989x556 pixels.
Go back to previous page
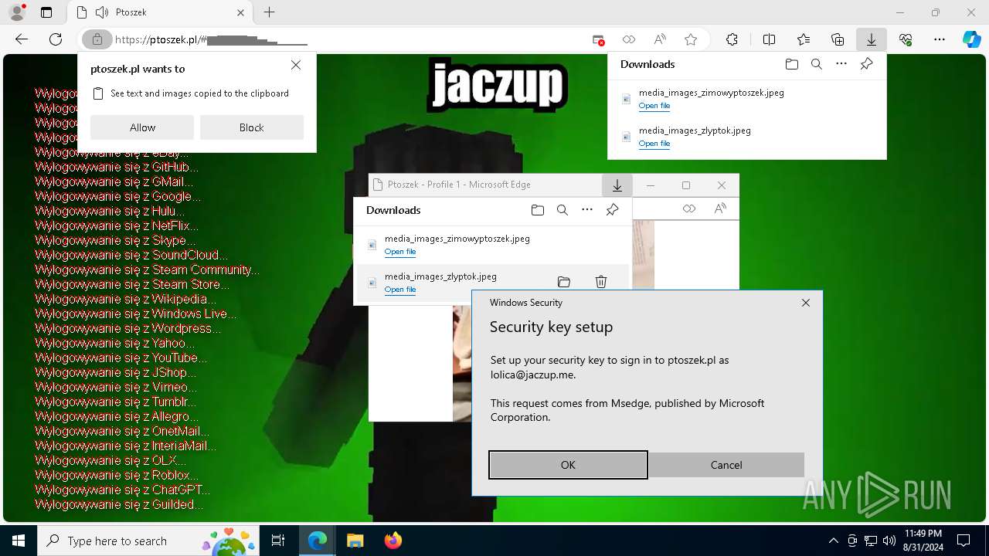pos(22,39)
